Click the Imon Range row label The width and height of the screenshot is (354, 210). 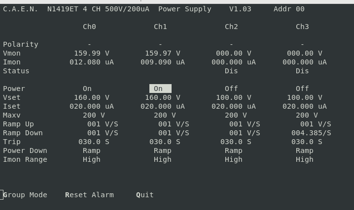(x=25, y=159)
